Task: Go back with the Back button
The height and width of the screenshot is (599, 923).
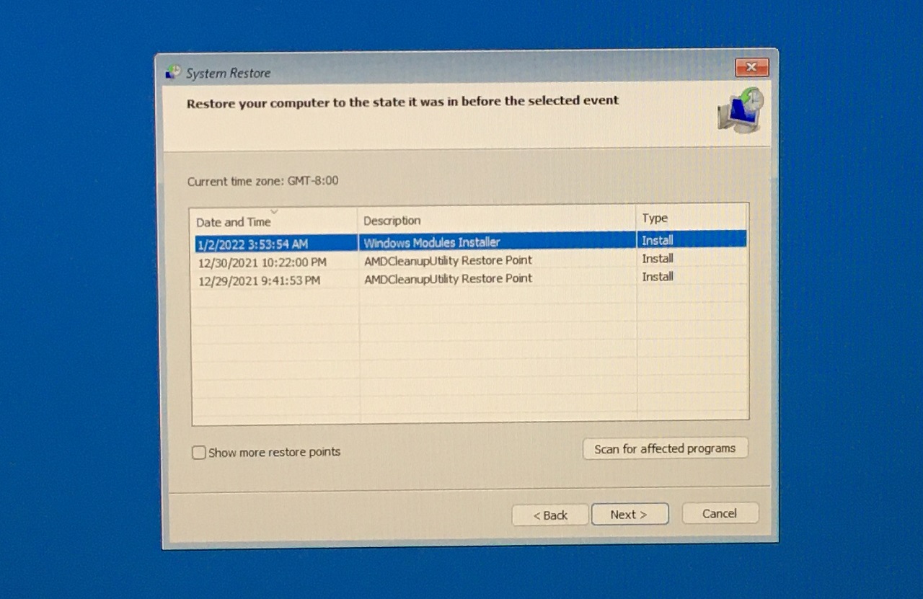Action: [549, 515]
